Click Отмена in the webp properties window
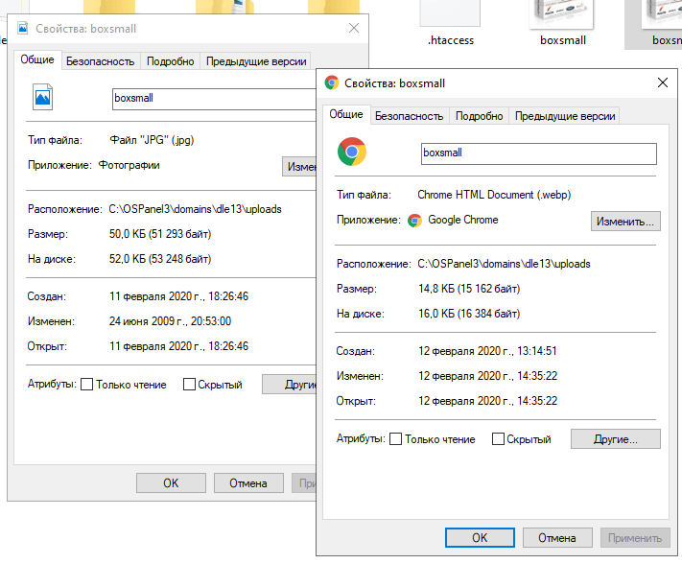 (557, 538)
